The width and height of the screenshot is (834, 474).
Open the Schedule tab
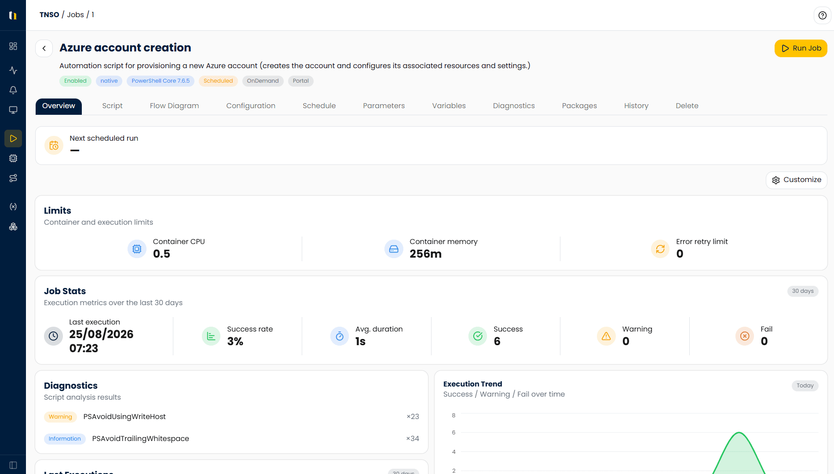(x=319, y=106)
